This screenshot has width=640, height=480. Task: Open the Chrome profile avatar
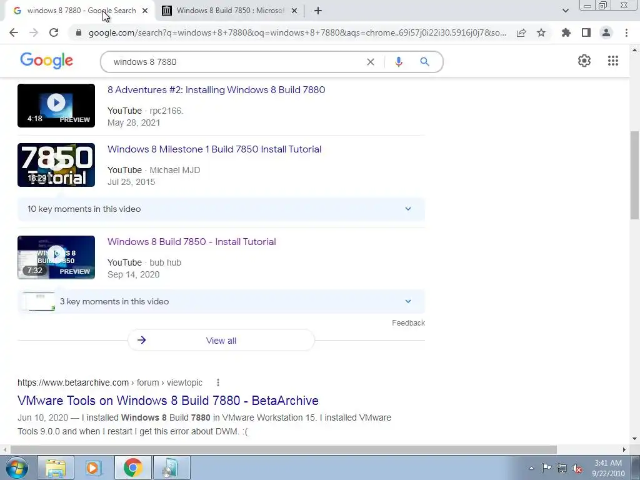606,32
